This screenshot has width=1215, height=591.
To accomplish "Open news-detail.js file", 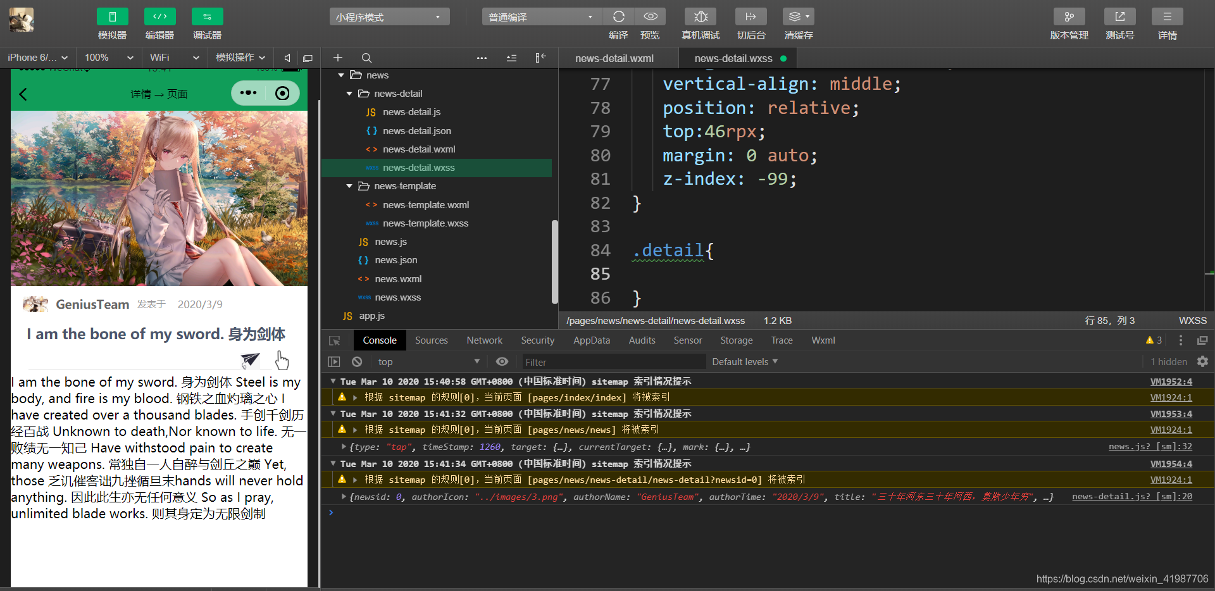I will pyautogui.click(x=411, y=112).
